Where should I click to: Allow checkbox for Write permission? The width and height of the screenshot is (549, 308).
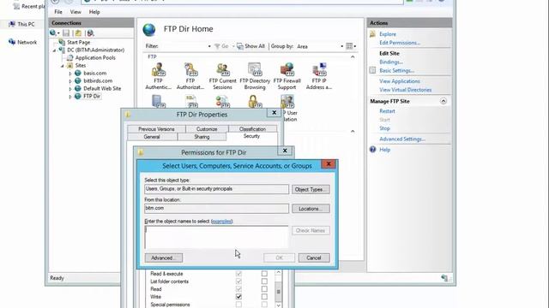click(238, 297)
